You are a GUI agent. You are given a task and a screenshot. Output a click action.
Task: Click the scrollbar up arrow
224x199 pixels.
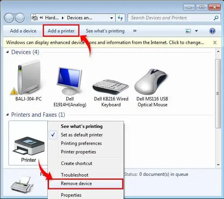[218, 51]
